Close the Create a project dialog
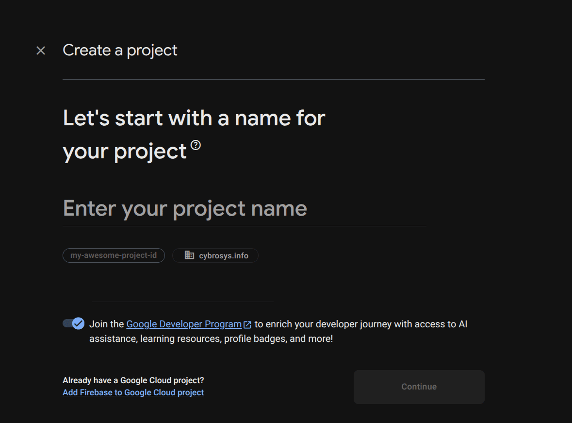The image size is (572, 423). [41, 51]
